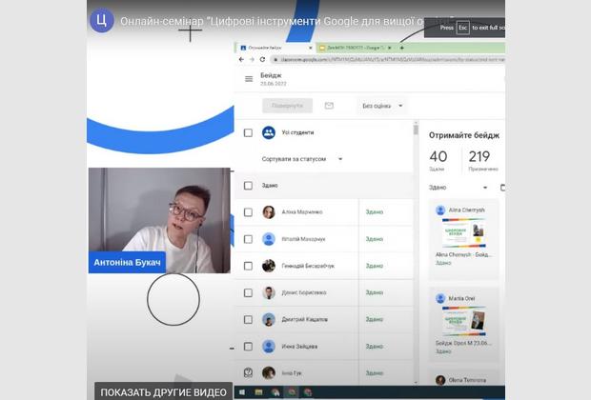Open Alina Chernysh's badge submission thumbnail
This screenshot has width=591, height=400.
[463, 234]
